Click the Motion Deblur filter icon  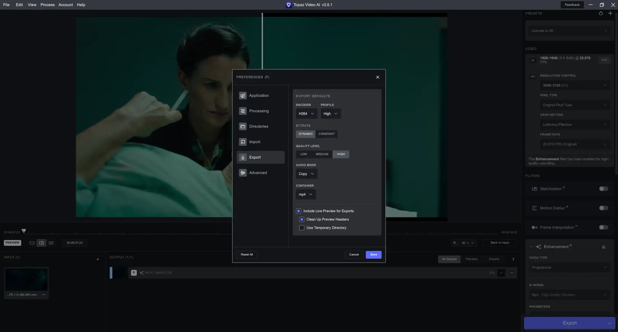(535, 208)
